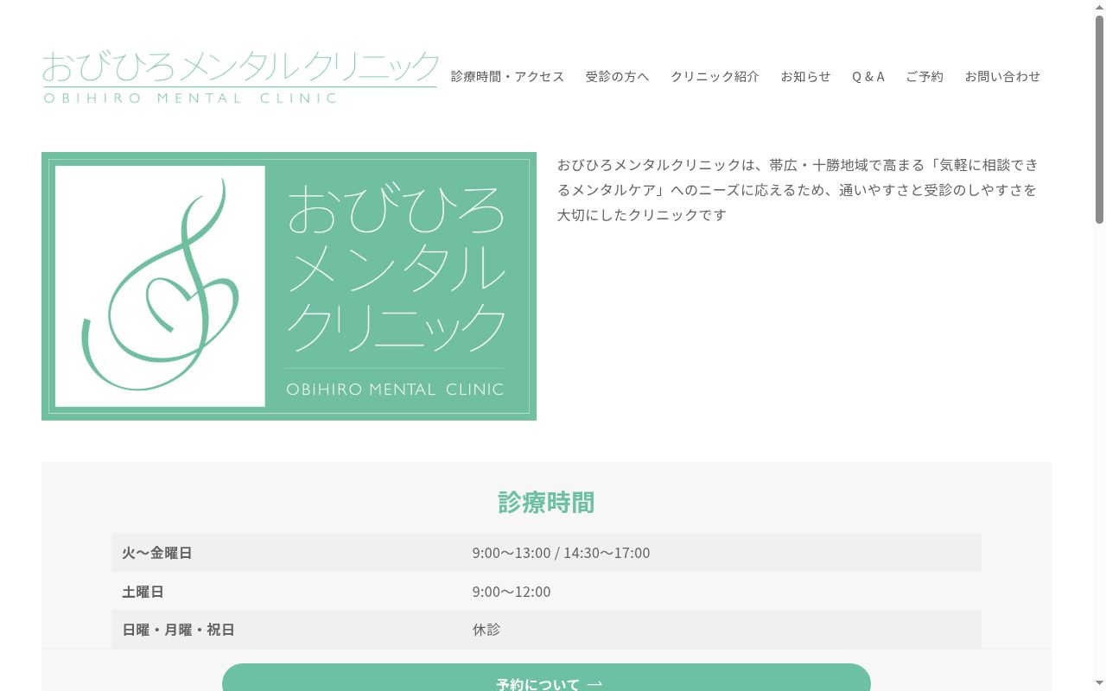Viewport: 1106px width, 691px height.
Task: Click the おびひろメンタルクリニック header logo
Action: coord(240,77)
